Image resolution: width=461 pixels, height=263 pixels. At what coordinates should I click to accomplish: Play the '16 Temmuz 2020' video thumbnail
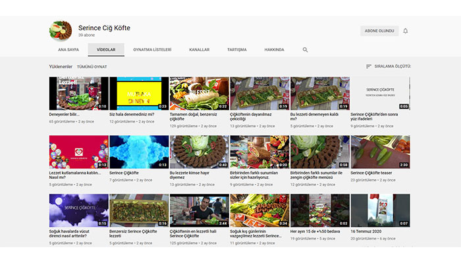[380, 210]
